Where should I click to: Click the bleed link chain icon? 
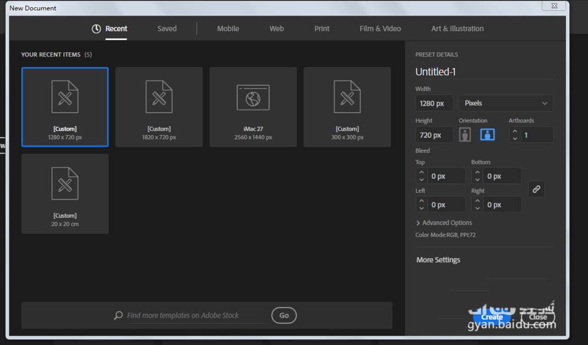tap(536, 189)
